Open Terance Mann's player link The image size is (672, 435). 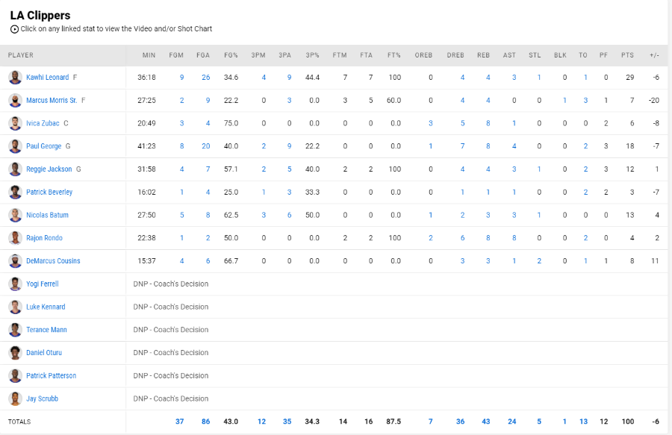[46, 330]
